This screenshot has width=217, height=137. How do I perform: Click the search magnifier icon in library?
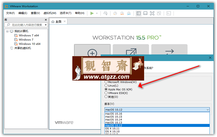(x=8, y=25)
